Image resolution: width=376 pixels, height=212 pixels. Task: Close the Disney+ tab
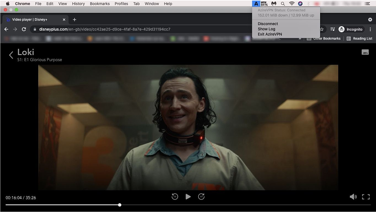(x=64, y=20)
